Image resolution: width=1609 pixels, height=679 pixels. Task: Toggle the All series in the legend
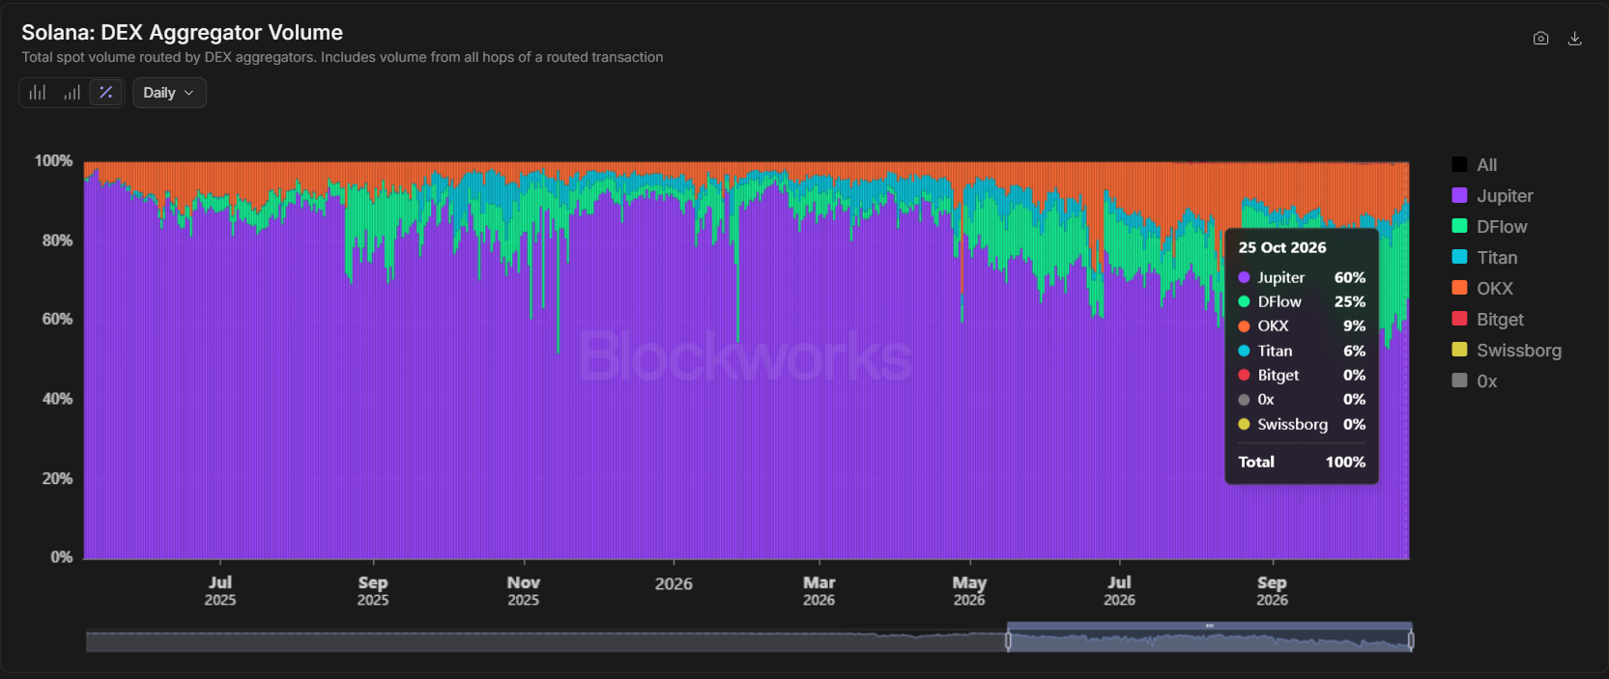[x=1475, y=165]
